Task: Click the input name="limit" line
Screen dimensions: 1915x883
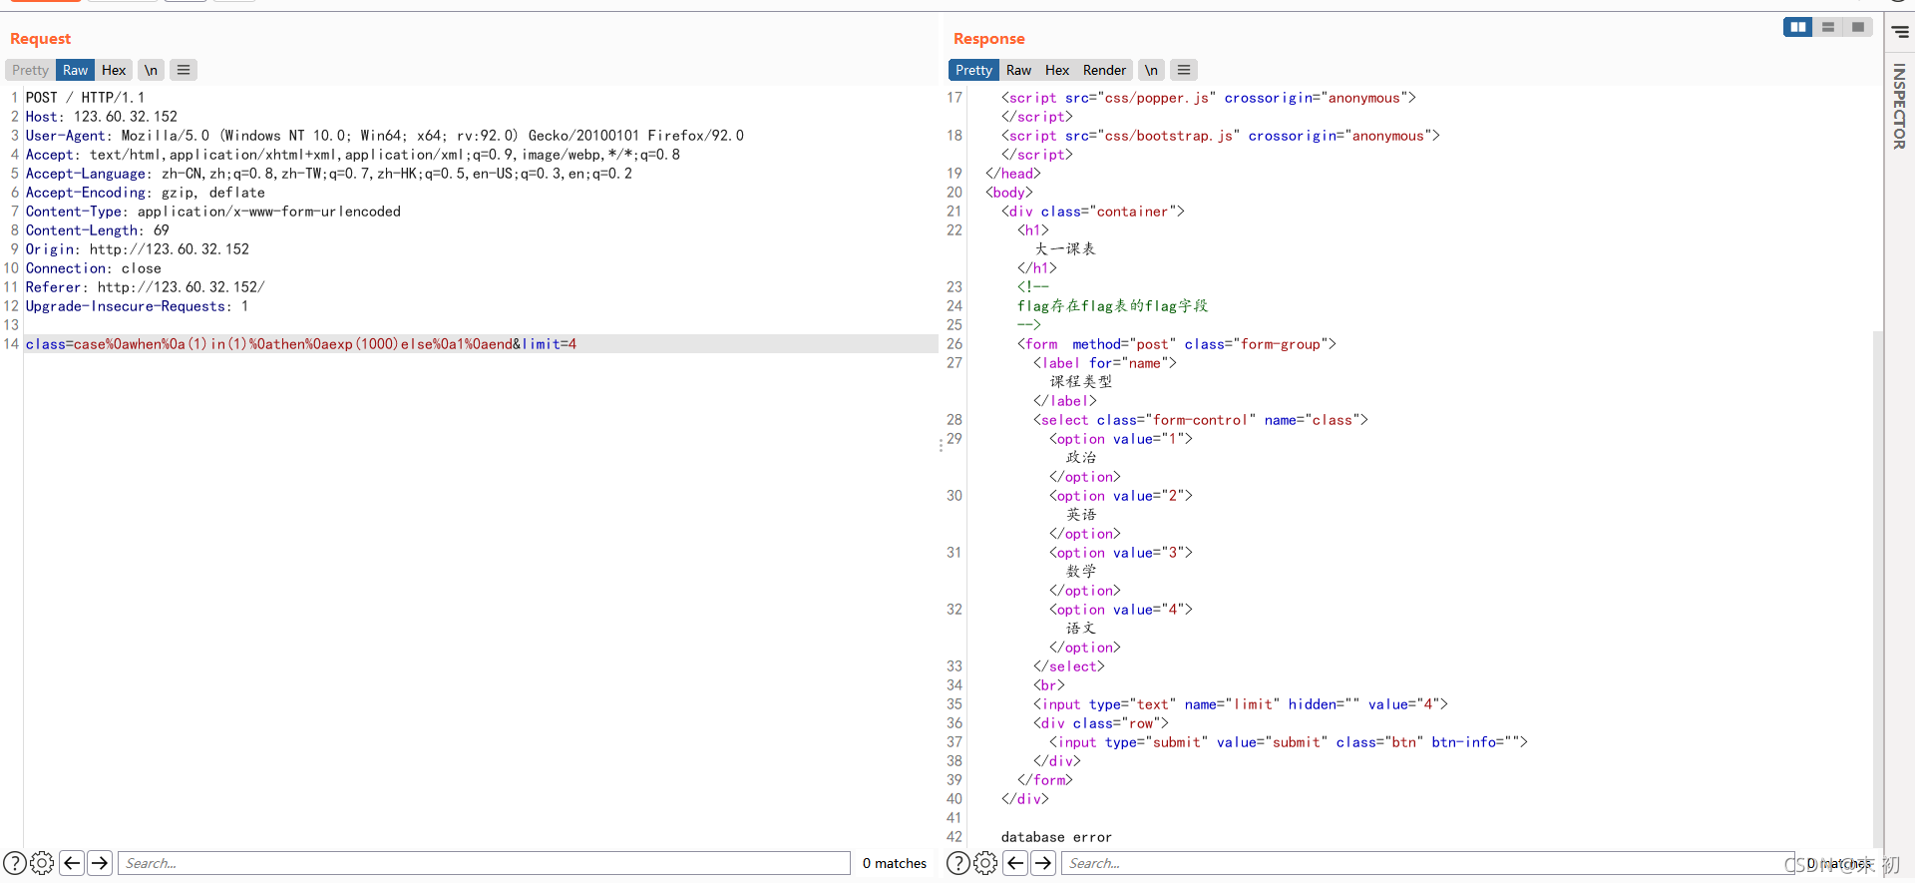Action: pyautogui.click(x=1241, y=704)
